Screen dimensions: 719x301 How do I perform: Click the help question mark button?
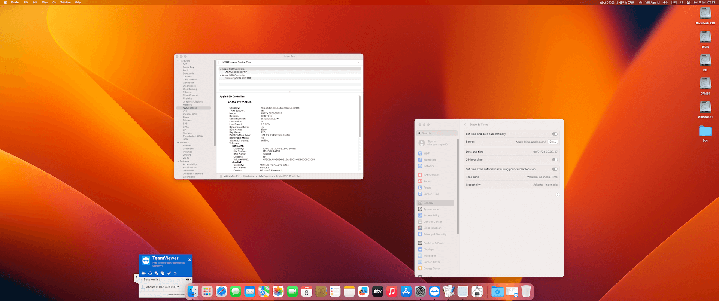point(558,195)
